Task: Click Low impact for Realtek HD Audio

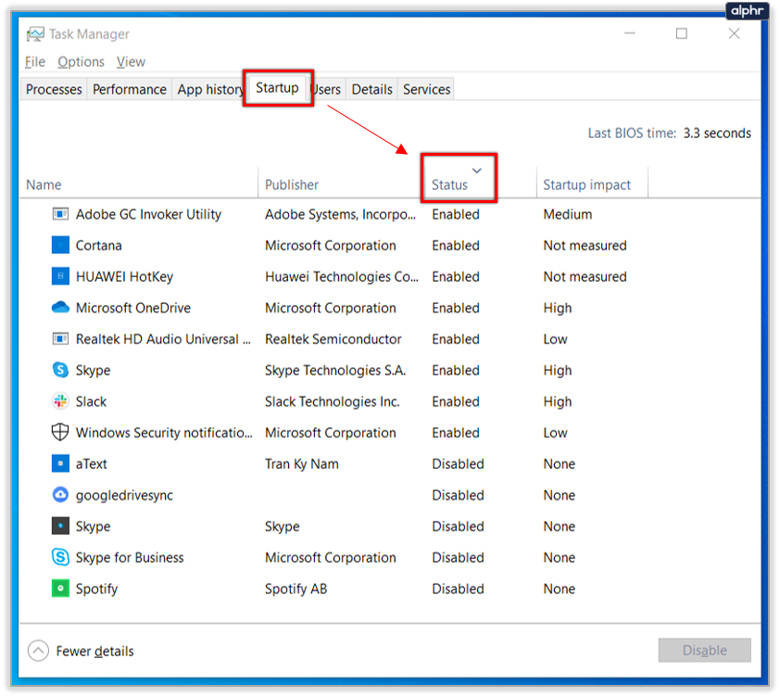Action: coord(555,339)
